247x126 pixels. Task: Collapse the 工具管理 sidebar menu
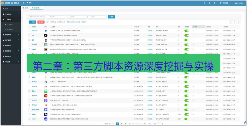click(11, 20)
